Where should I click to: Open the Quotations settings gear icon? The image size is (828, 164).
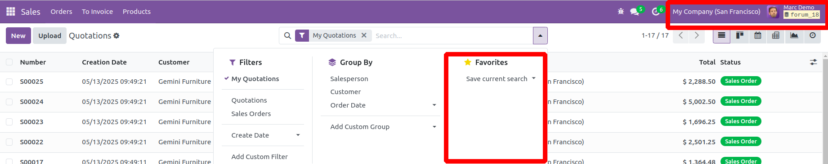point(116,36)
